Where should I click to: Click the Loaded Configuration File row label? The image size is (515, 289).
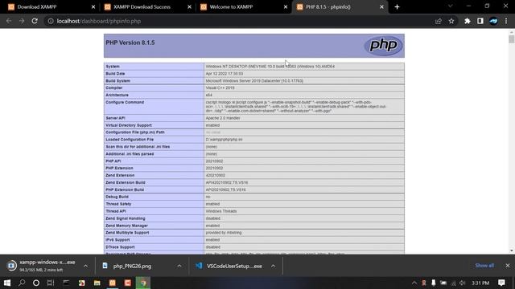(130, 140)
